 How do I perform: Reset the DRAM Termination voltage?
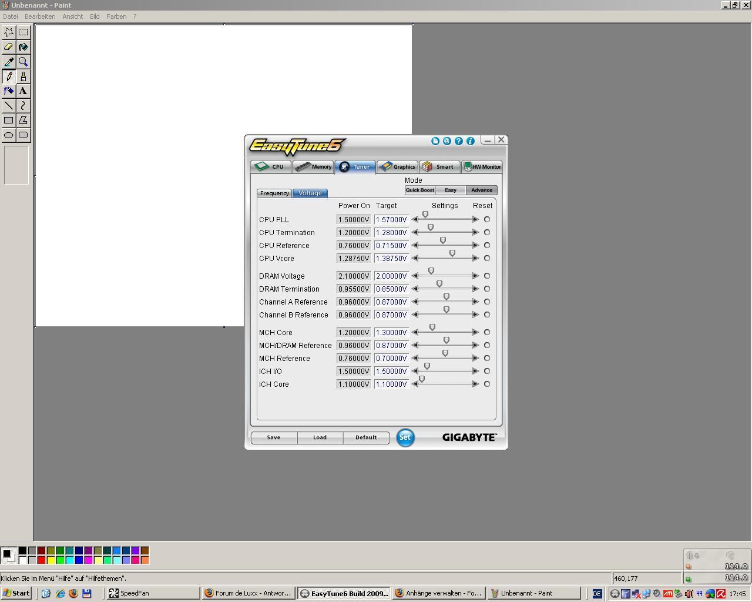coord(487,289)
